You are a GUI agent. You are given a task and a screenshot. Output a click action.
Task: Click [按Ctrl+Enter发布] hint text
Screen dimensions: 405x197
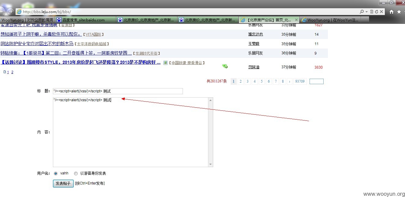coord(90,183)
